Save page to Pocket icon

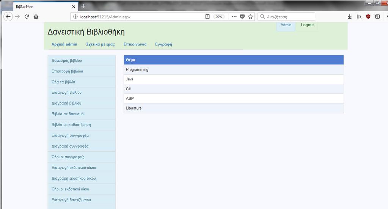tap(242, 17)
